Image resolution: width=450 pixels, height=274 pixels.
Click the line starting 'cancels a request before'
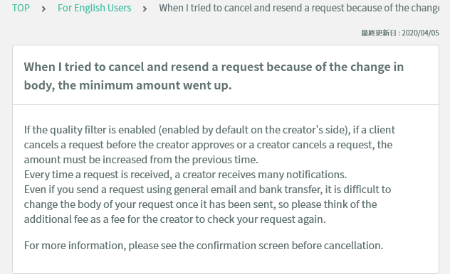click(x=208, y=145)
